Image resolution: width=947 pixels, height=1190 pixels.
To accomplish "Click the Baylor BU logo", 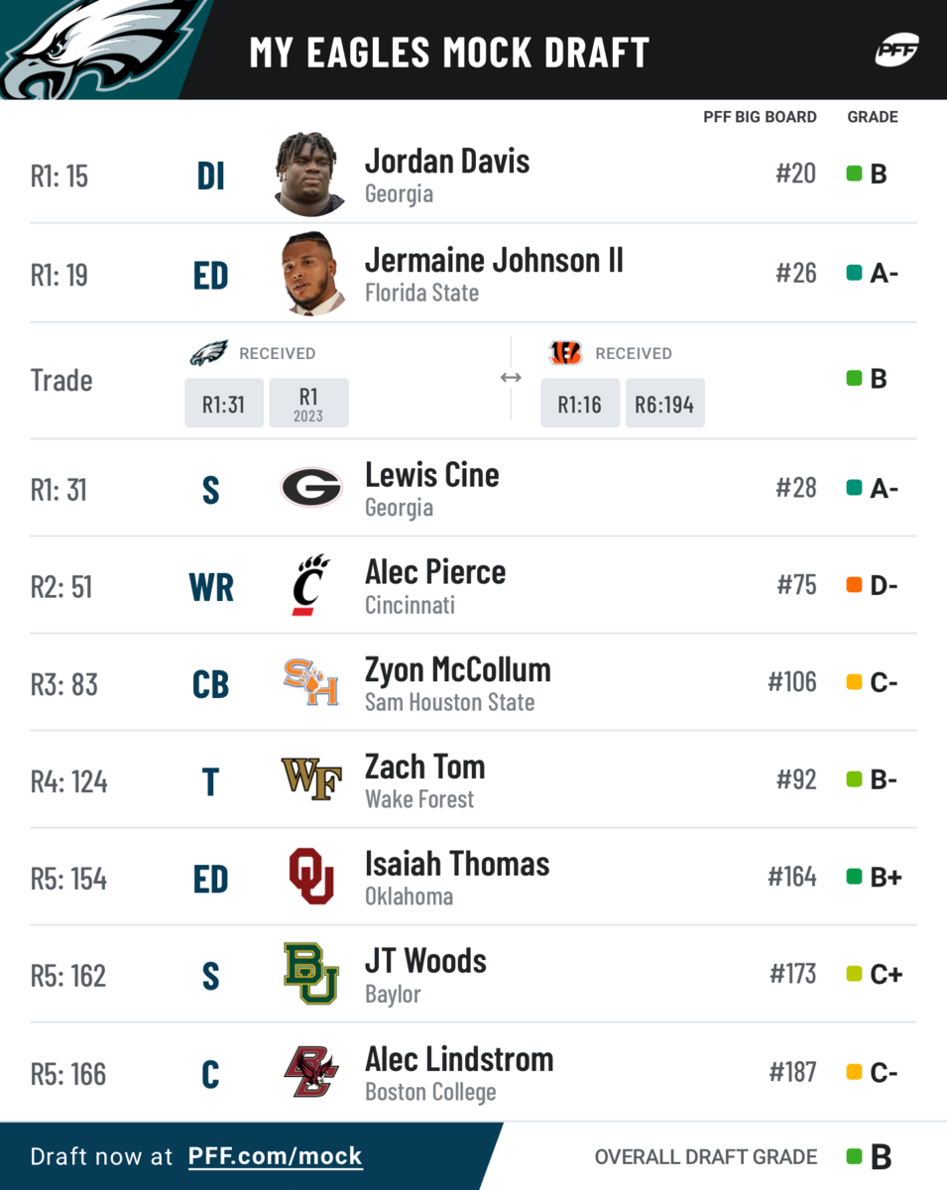I will pyautogui.click(x=311, y=974).
